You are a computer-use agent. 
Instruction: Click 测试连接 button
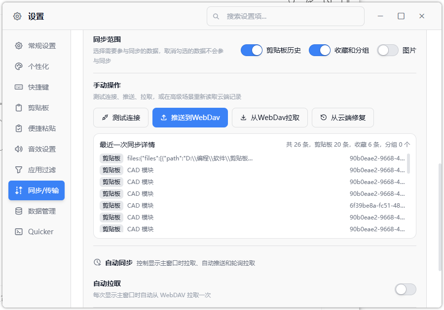coord(121,118)
